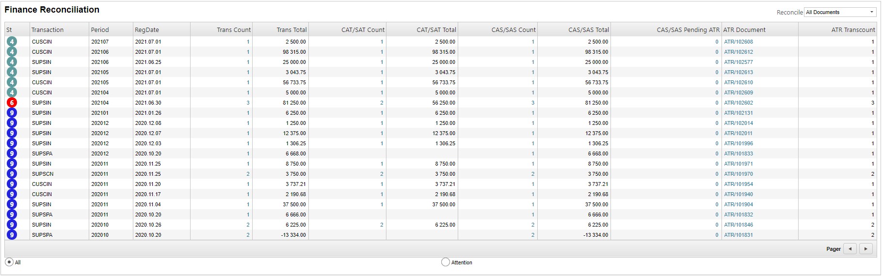Image resolution: width=882 pixels, height=276 pixels.
Task: Select the Attention radio button
Action: click(x=445, y=262)
